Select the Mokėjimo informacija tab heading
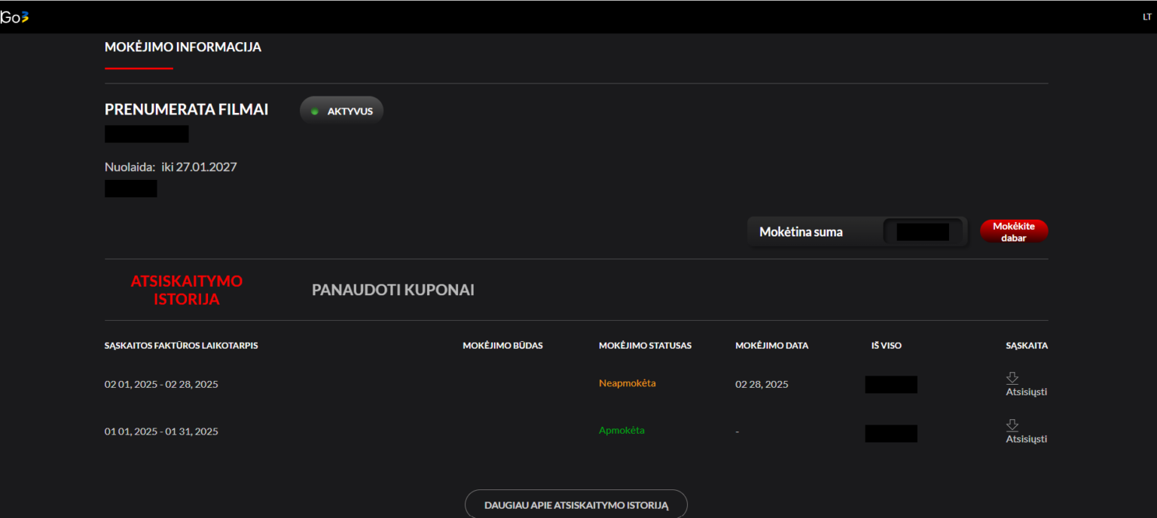Image resolution: width=1157 pixels, height=518 pixels. click(x=183, y=47)
